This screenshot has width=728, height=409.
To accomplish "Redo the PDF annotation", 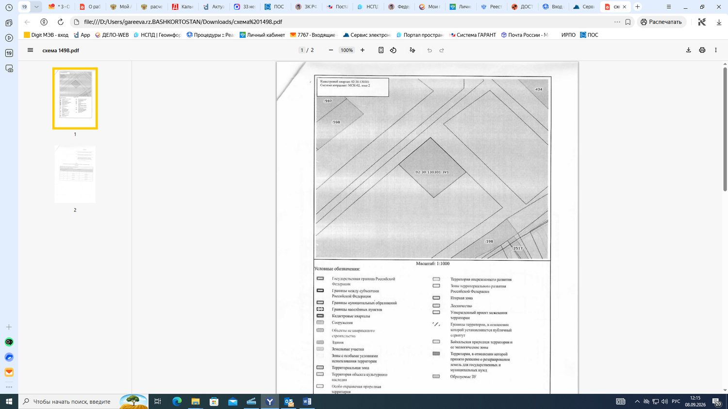I will pos(442,50).
